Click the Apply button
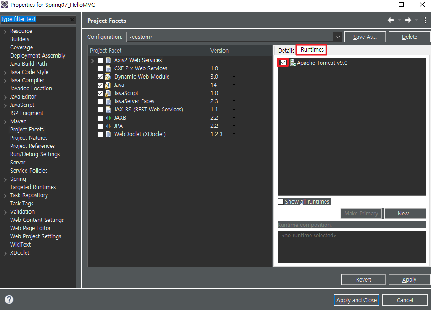The height and width of the screenshot is (310, 431). coord(409,280)
